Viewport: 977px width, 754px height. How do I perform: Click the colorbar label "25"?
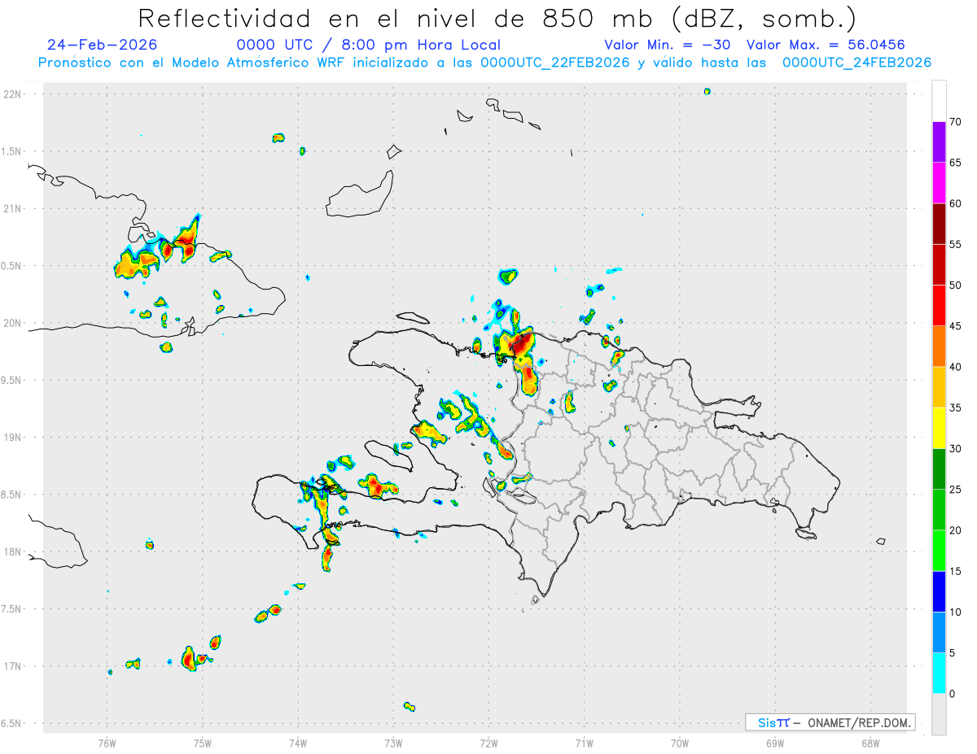(x=955, y=489)
